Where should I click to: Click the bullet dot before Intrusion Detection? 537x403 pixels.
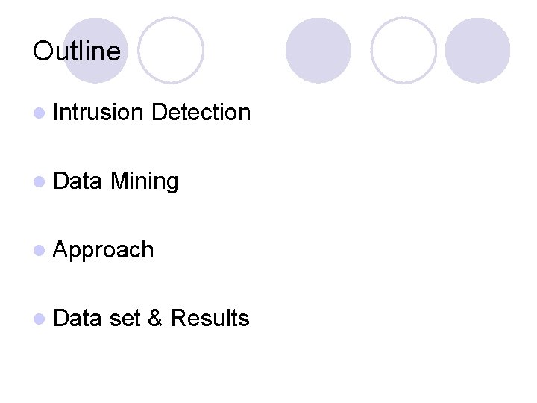40,113
